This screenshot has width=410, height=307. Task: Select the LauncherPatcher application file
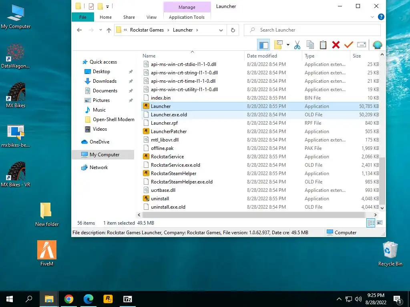coord(169,132)
